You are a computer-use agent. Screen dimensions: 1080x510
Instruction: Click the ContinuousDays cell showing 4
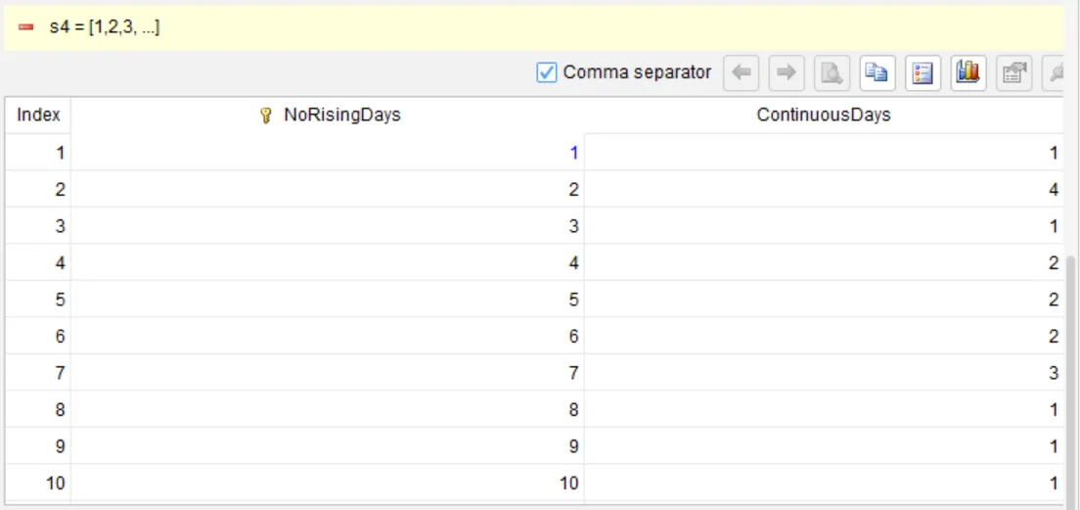click(824, 189)
